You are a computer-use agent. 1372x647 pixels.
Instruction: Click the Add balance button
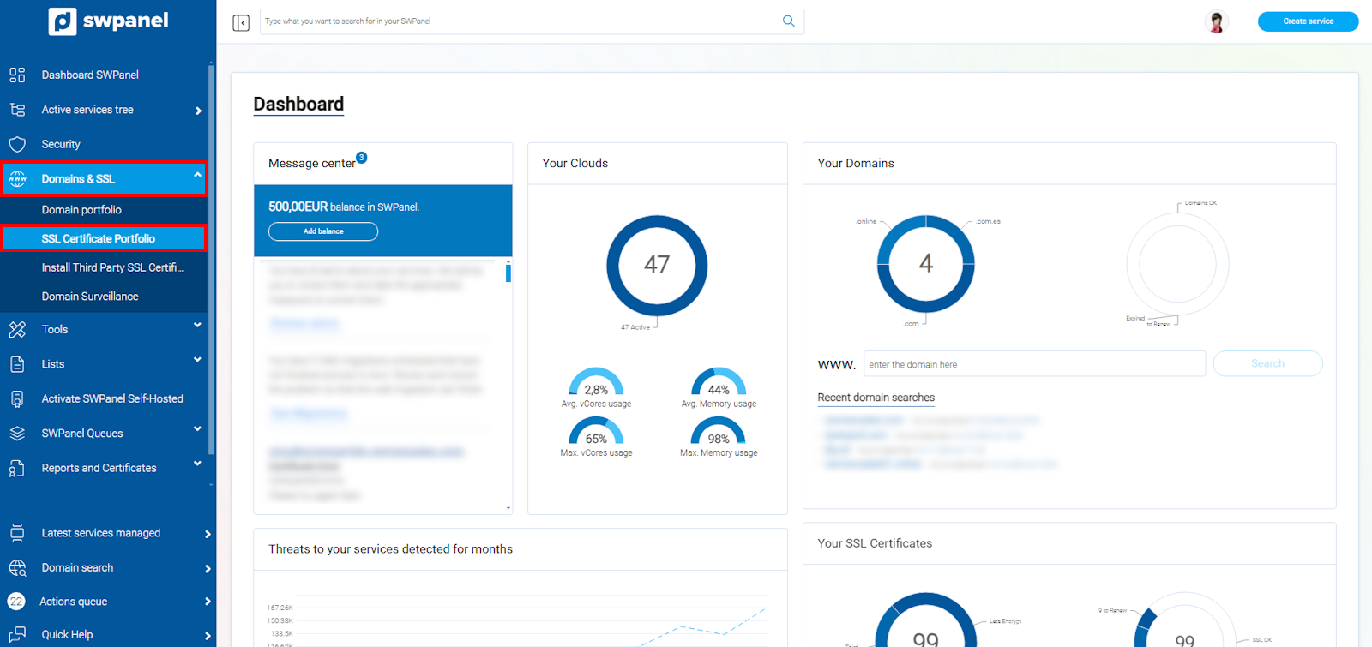click(323, 231)
